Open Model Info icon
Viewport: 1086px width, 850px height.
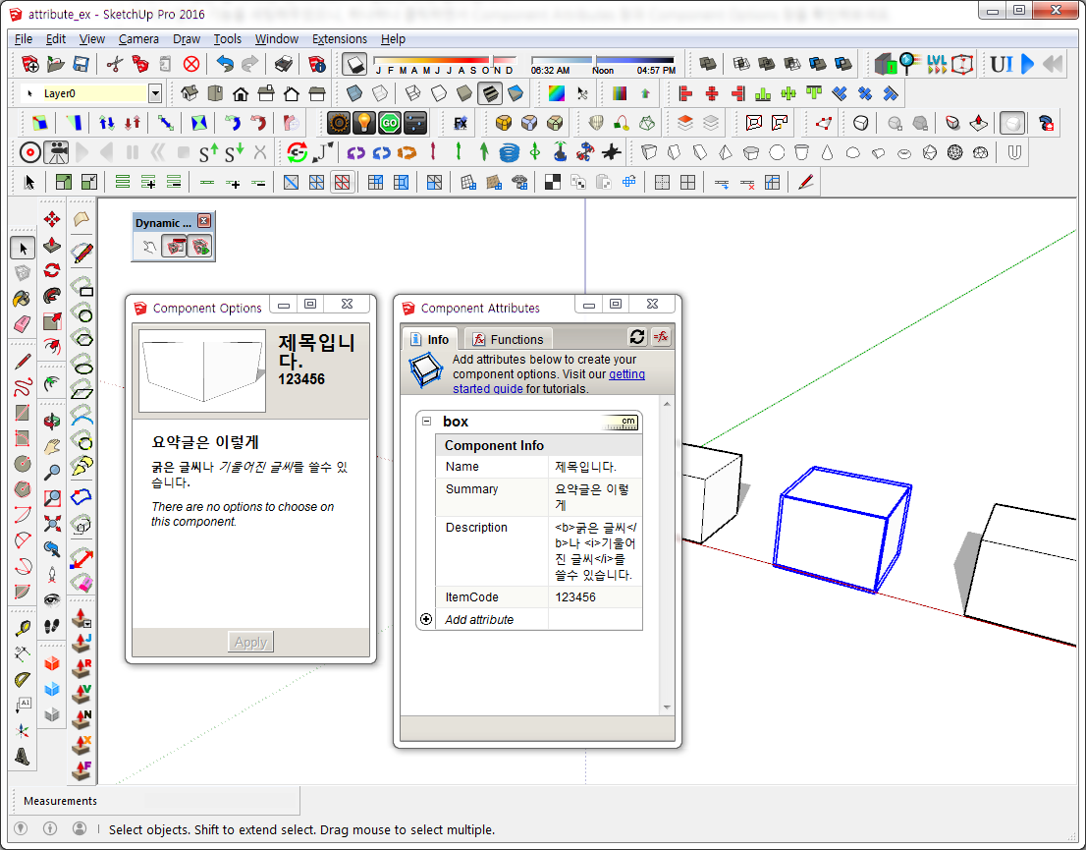(x=317, y=65)
